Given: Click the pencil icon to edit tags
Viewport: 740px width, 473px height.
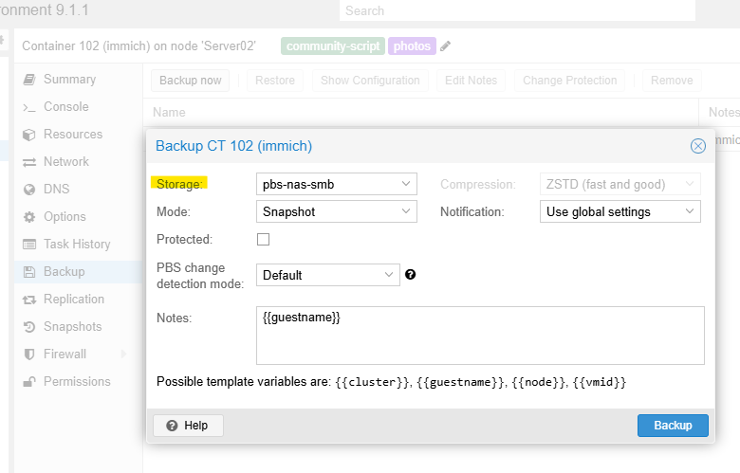Looking at the screenshot, I should point(446,45).
